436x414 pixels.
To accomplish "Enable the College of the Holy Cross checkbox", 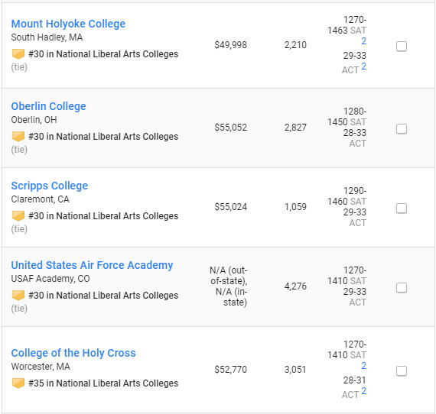I will (402, 371).
